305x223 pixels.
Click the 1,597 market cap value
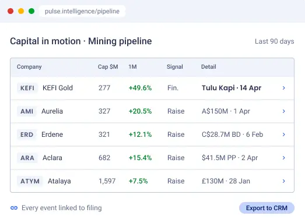coord(107,181)
